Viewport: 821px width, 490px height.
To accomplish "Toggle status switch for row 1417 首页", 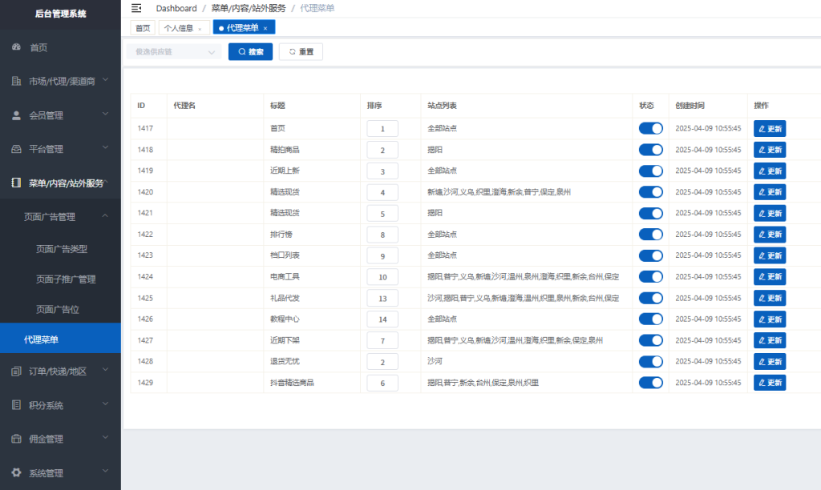I will [650, 128].
